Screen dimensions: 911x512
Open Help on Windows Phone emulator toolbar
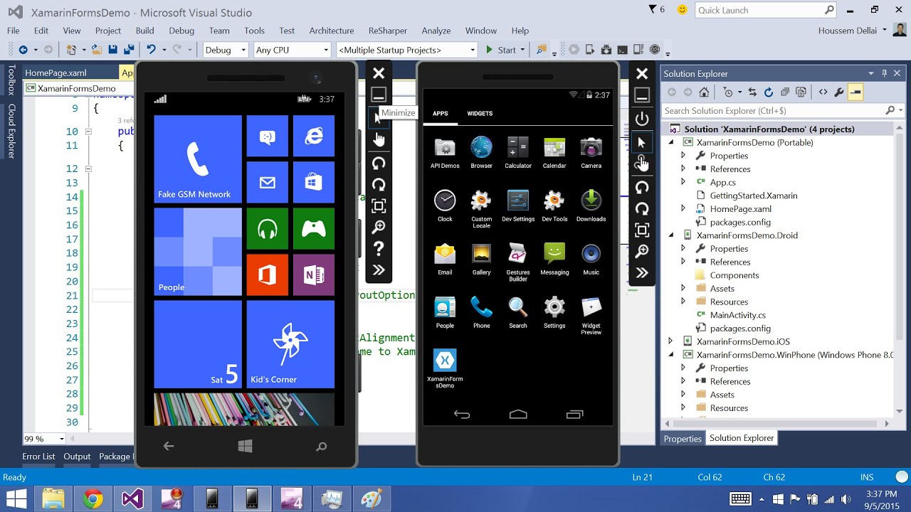tap(379, 248)
